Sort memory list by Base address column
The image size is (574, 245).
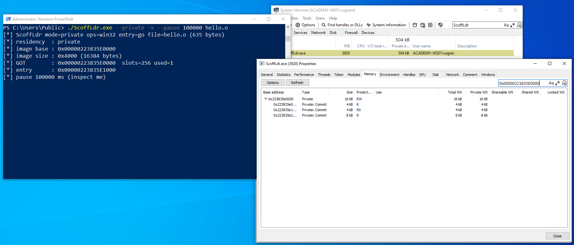tap(280, 92)
